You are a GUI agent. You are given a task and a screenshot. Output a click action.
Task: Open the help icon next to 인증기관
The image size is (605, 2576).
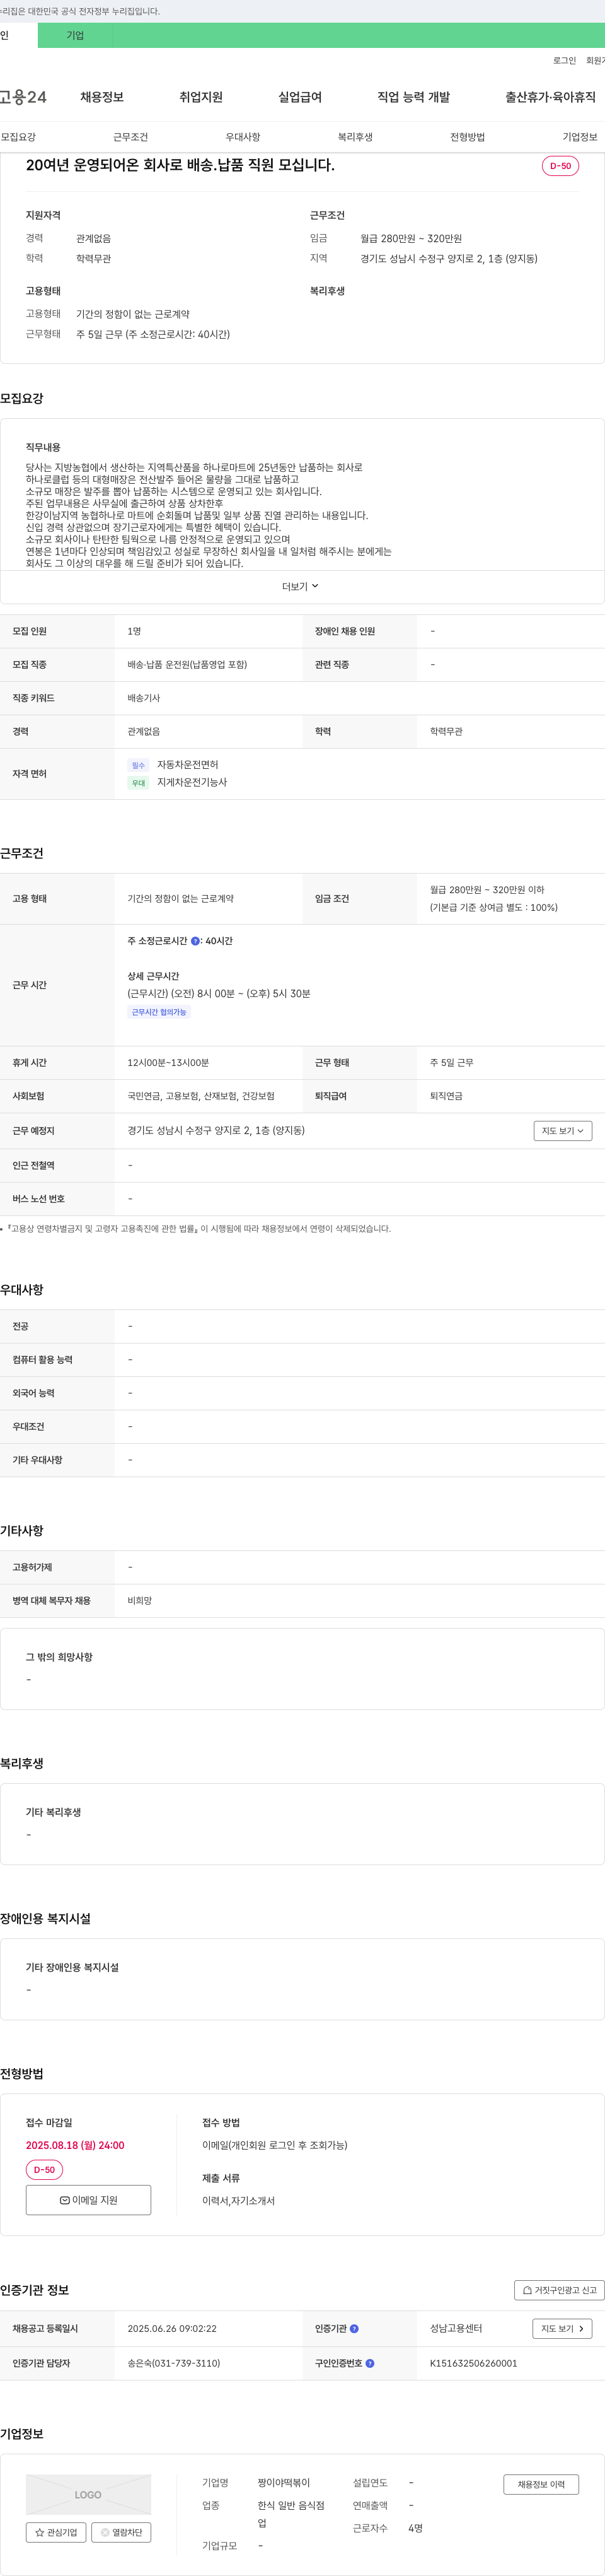pos(354,2329)
